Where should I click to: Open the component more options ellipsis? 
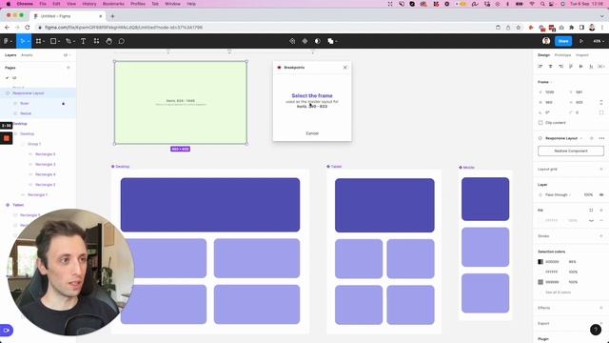coord(601,138)
